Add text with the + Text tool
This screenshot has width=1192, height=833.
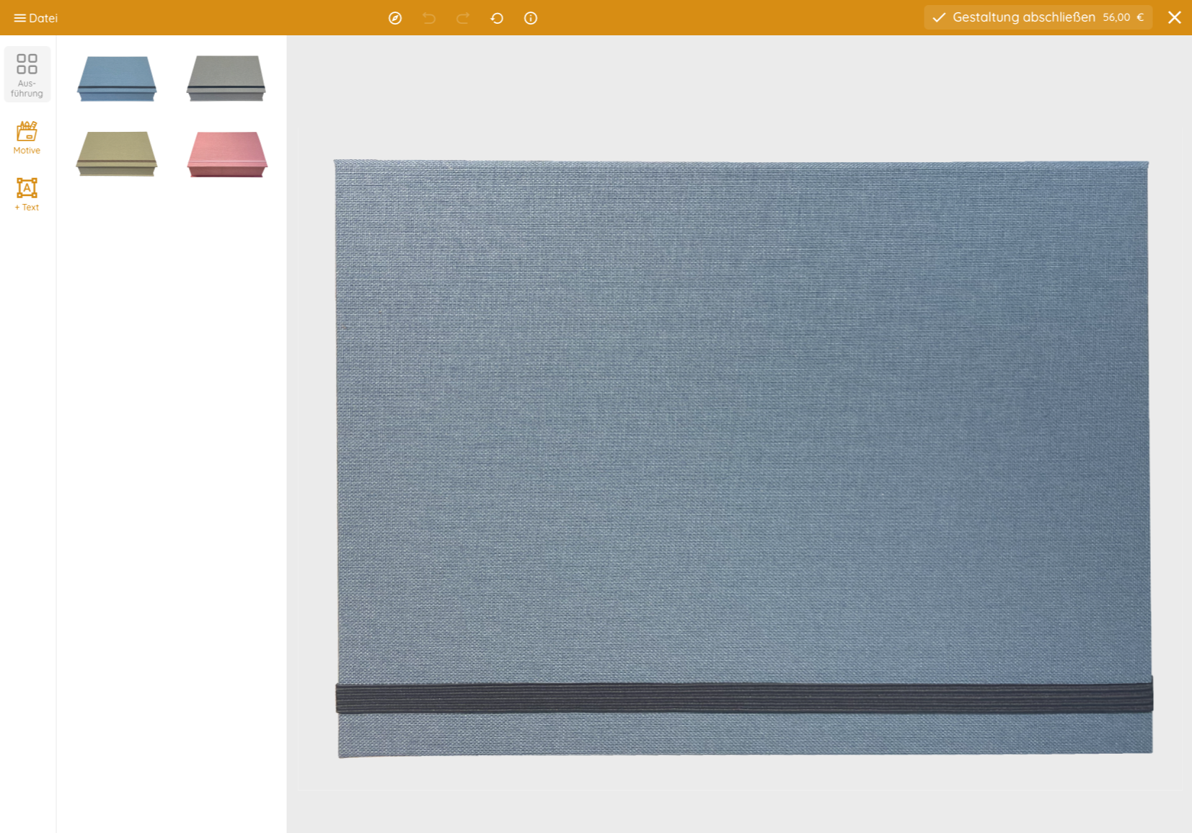tap(27, 194)
